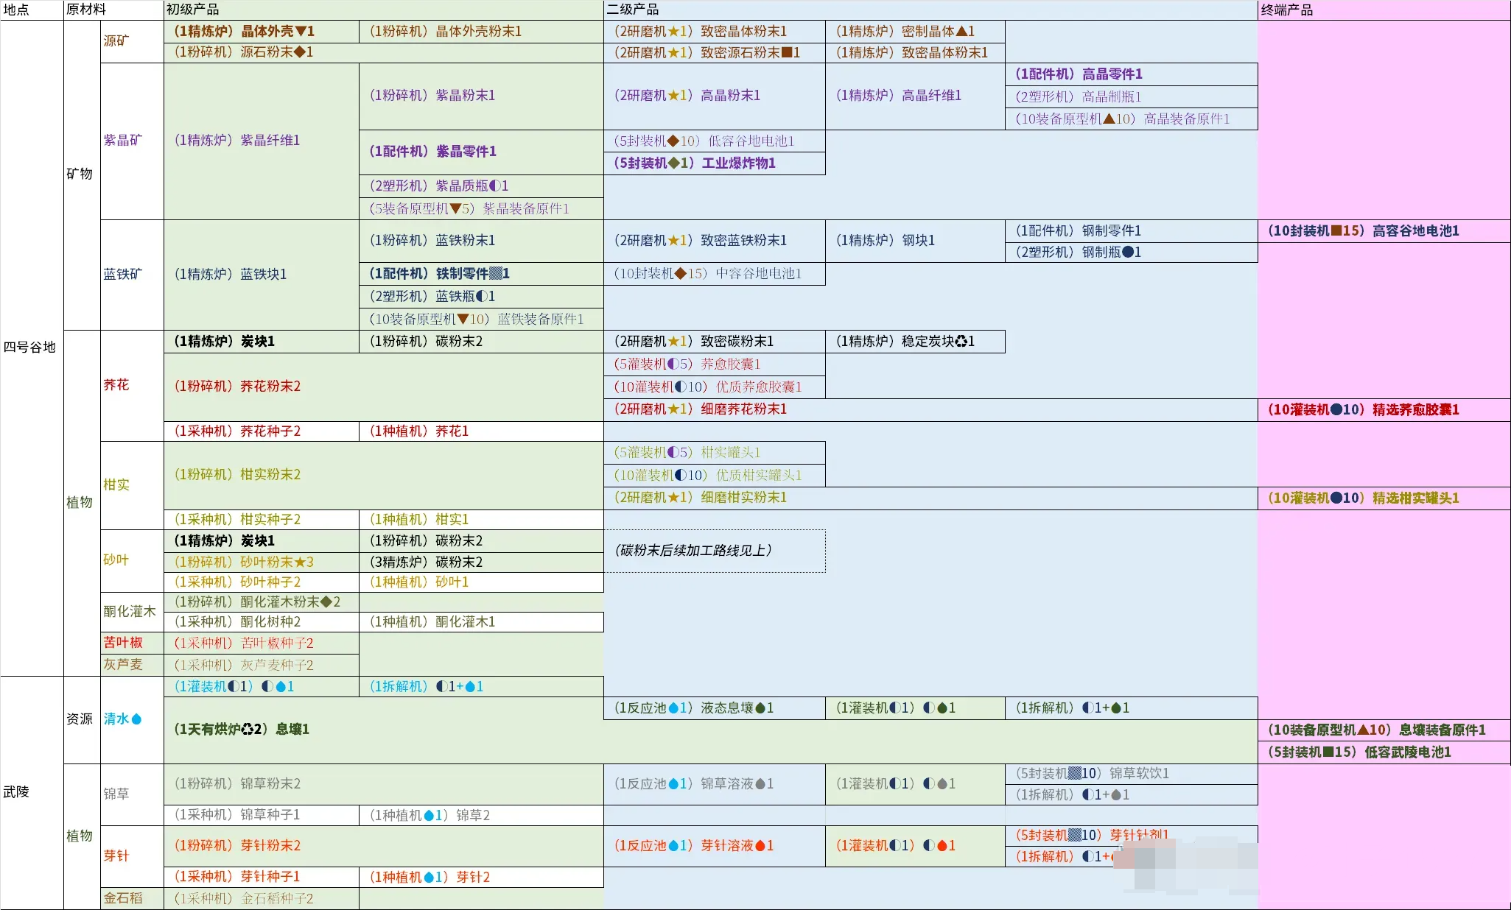The height and width of the screenshot is (910, 1511).
Task: Click cell (1粉碎机) 源石粉末◆1
Action: tap(384, 52)
